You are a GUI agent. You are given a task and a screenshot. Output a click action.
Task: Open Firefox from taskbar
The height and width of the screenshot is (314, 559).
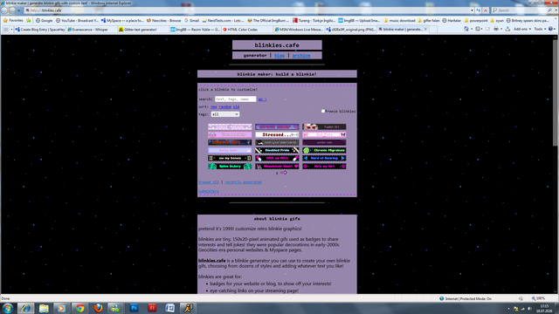98,308
